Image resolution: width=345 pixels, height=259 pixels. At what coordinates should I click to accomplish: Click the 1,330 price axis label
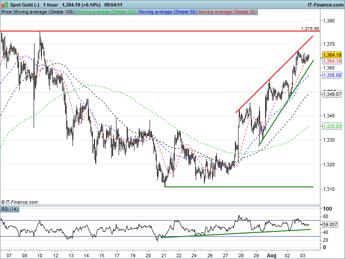click(x=329, y=140)
